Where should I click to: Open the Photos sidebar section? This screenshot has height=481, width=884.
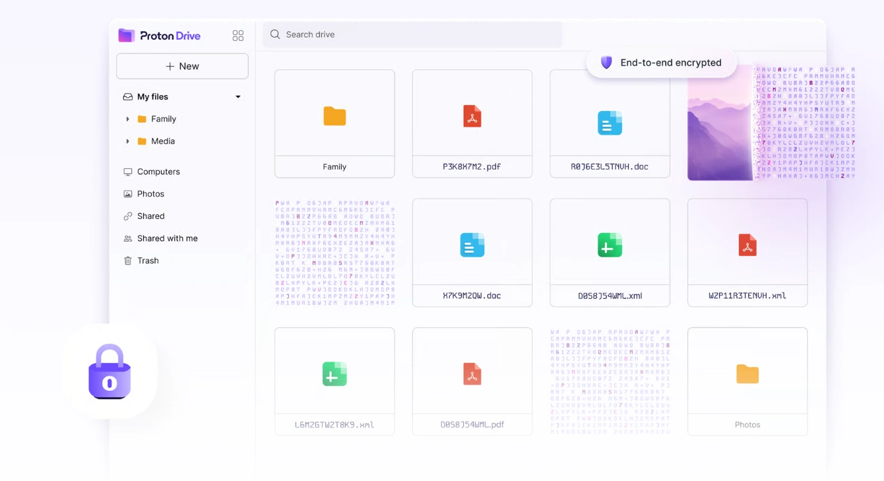[x=150, y=194]
